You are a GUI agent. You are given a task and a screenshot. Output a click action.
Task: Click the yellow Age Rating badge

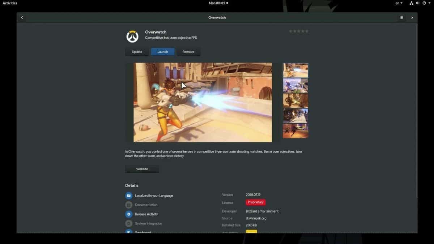point(251,231)
